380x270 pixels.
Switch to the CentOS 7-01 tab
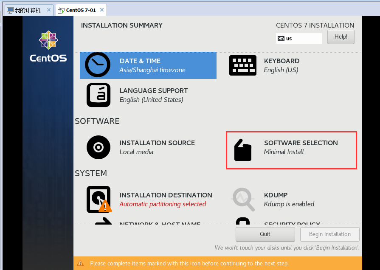(81, 10)
